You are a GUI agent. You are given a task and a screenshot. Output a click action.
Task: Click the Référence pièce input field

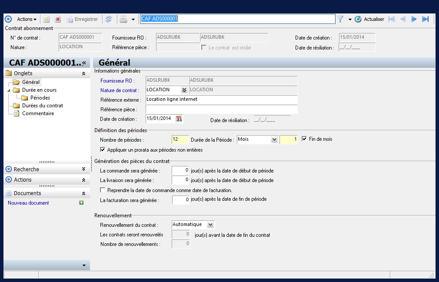click(x=221, y=109)
